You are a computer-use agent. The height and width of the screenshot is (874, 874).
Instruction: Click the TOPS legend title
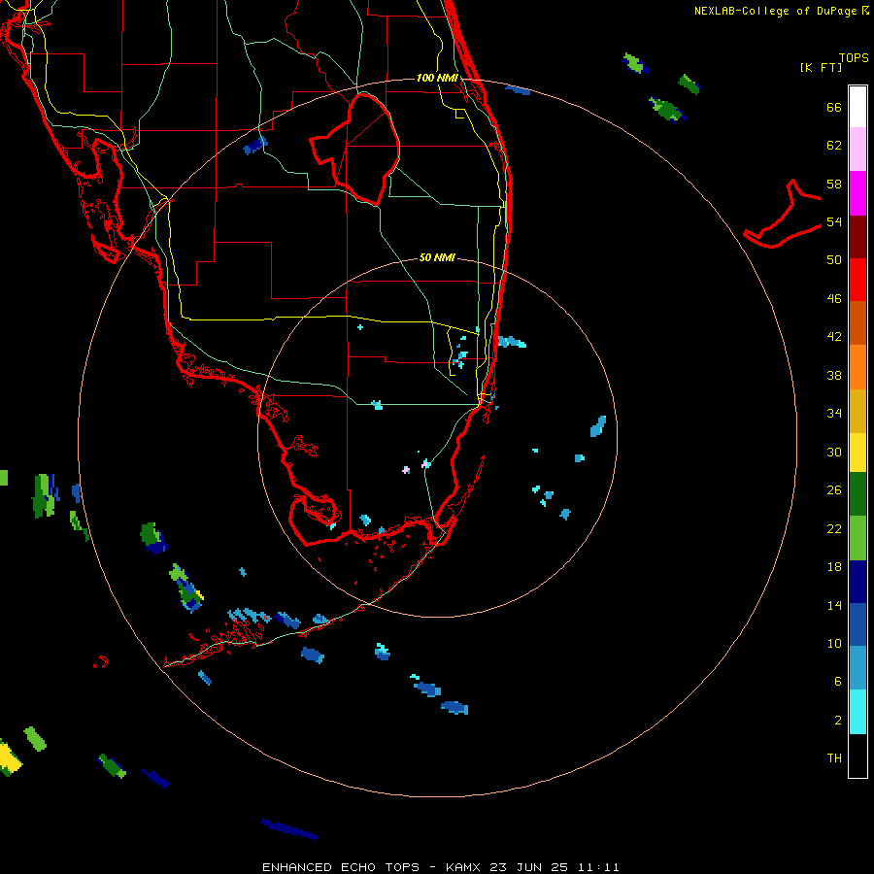pos(854,57)
